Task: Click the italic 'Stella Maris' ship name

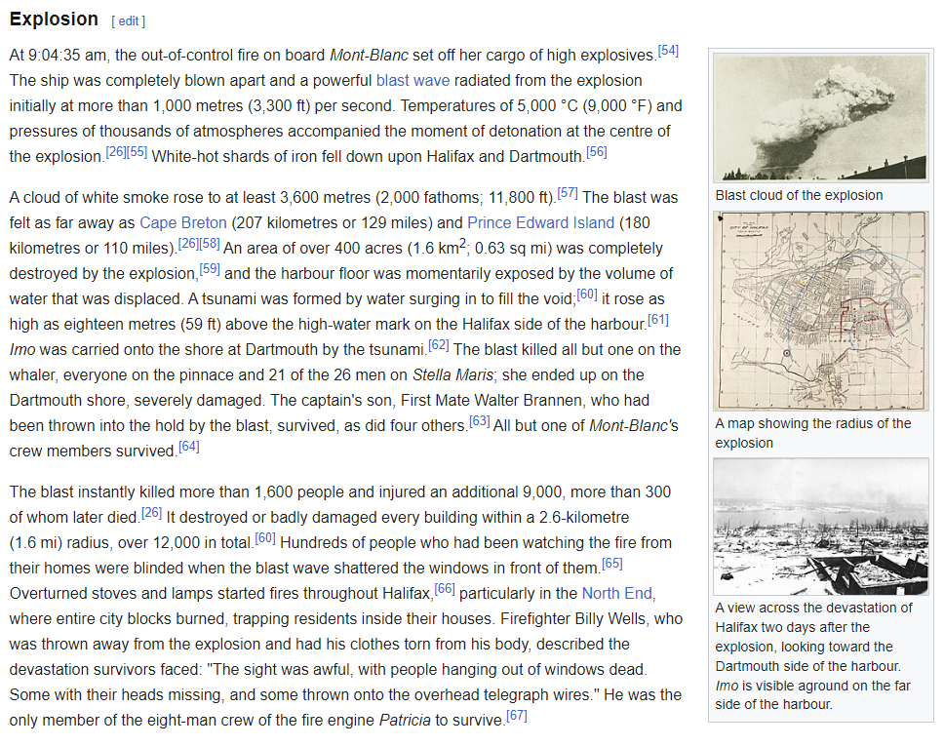Action: [x=452, y=375]
